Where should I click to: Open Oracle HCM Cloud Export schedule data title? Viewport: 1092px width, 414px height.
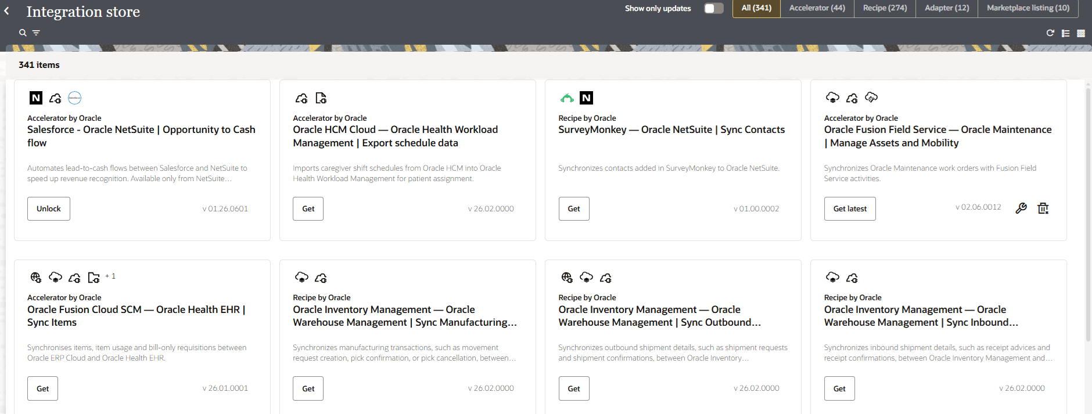pos(395,136)
